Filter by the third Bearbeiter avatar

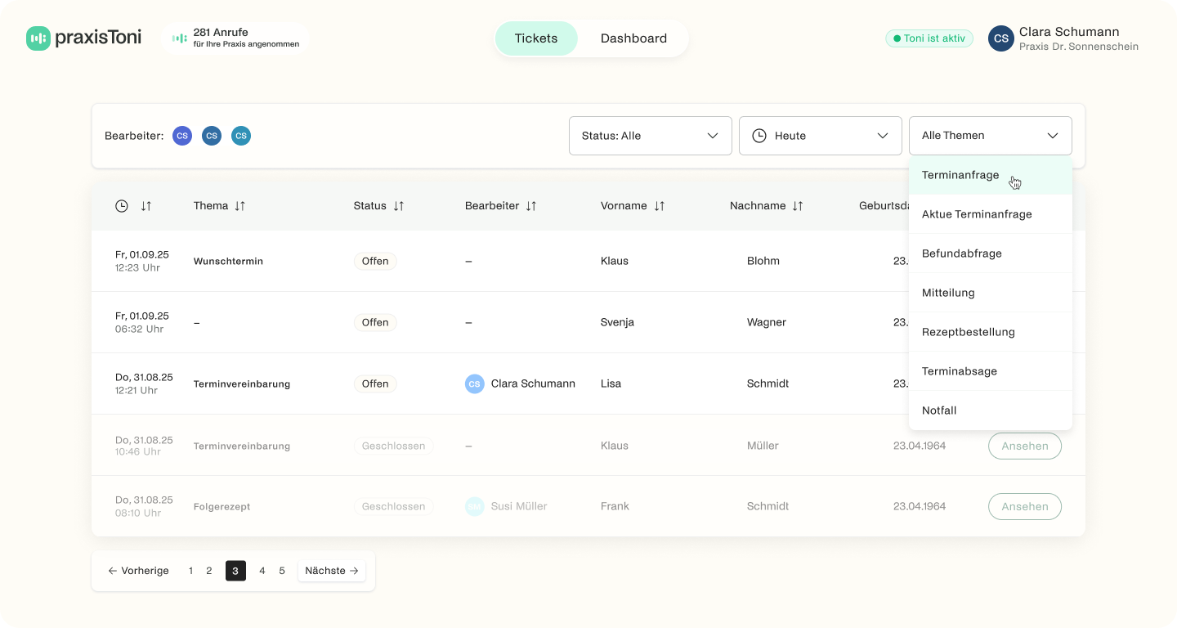coord(240,136)
